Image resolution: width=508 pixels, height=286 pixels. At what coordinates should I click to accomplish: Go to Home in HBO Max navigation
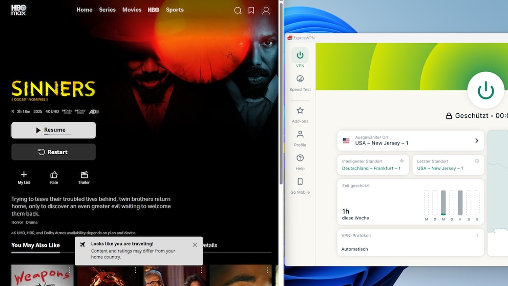(x=84, y=10)
